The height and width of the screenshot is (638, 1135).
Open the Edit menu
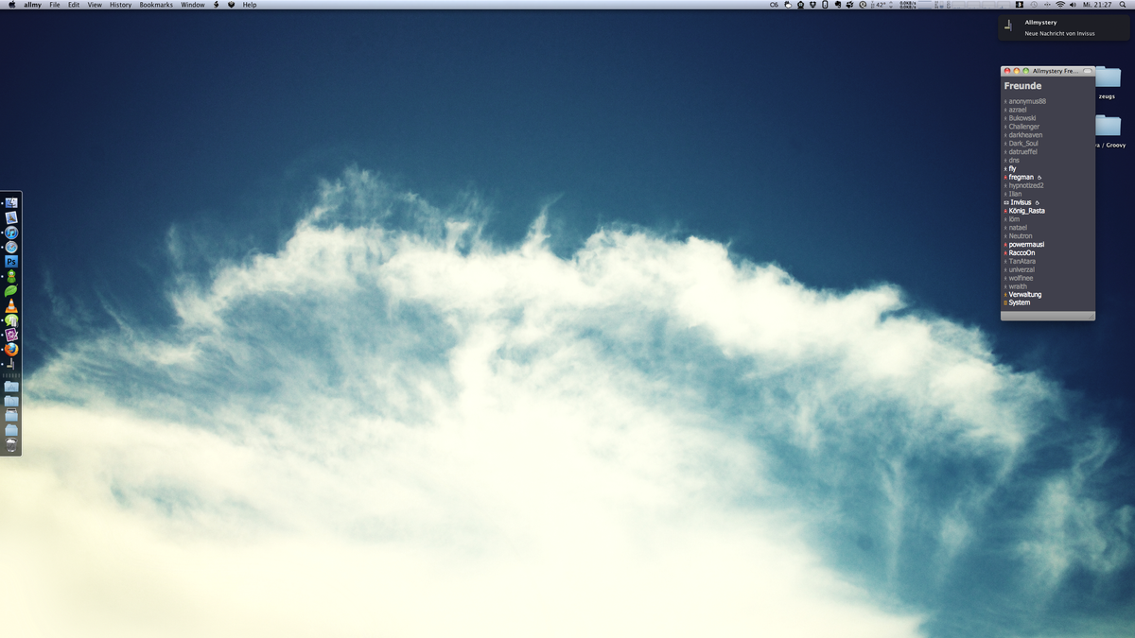tap(74, 5)
